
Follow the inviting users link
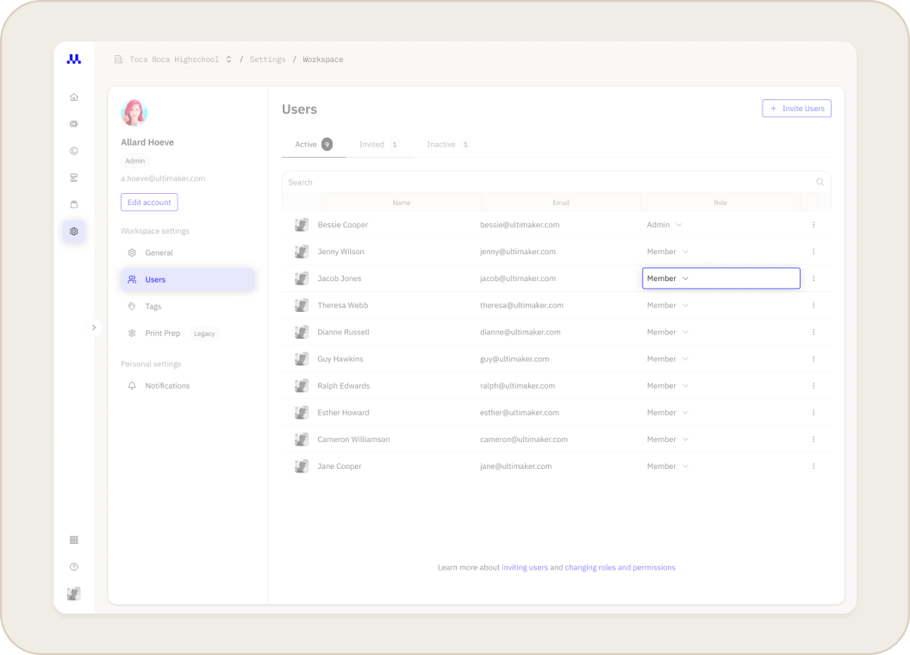coord(525,567)
